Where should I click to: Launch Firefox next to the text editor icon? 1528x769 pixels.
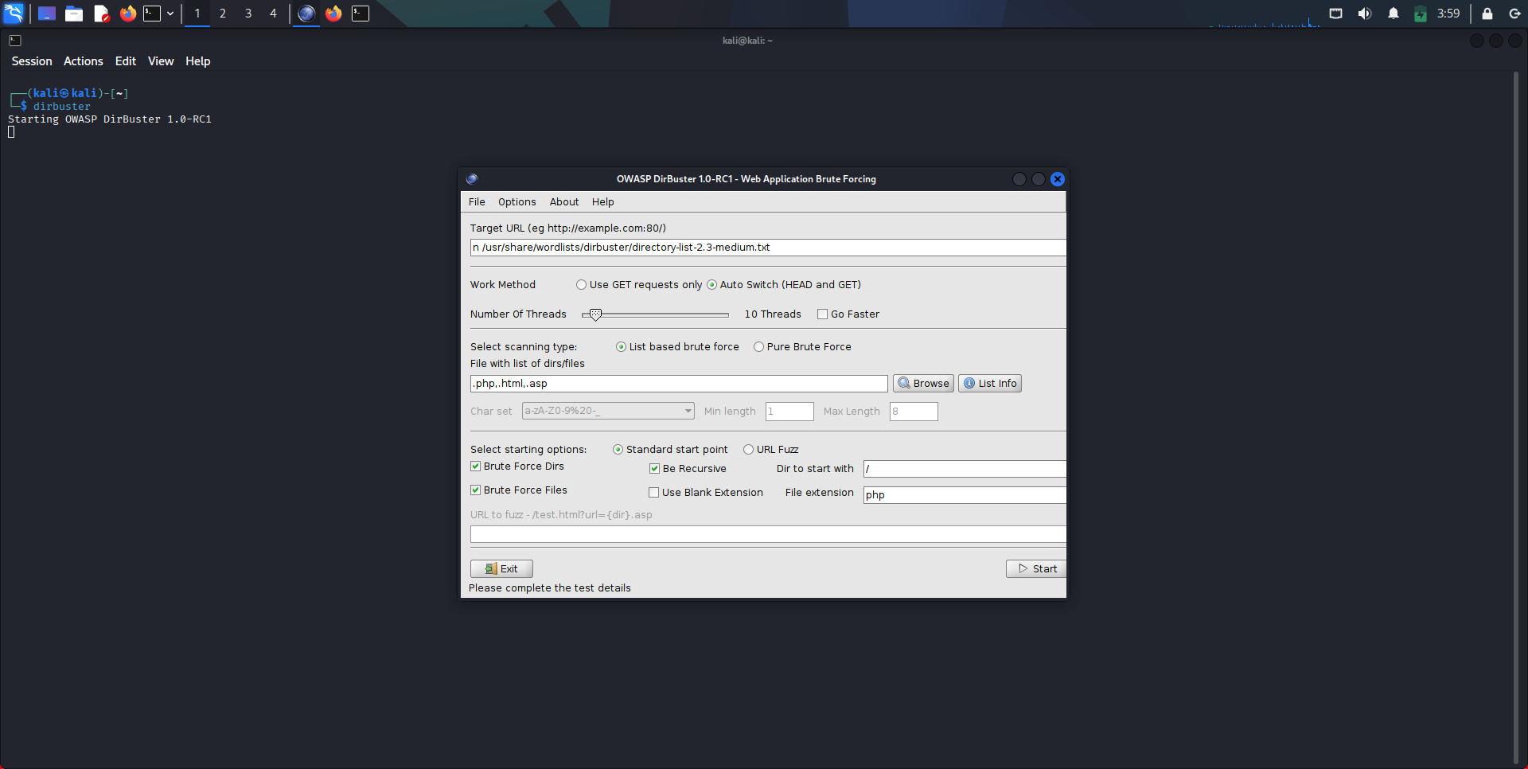127,14
